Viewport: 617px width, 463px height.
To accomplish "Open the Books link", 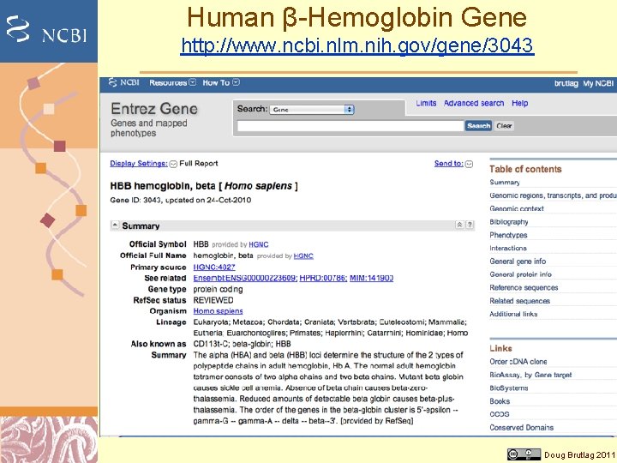I will [500, 401].
